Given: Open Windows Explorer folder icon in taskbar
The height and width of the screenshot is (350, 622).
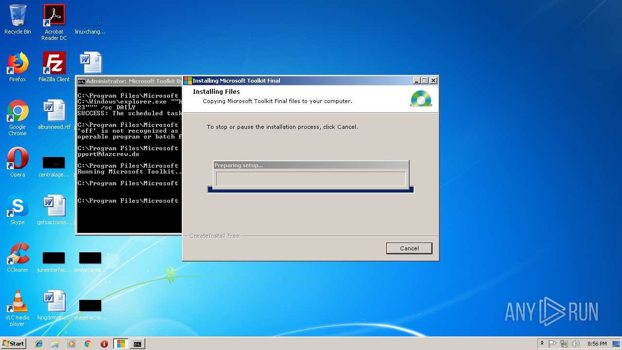Looking at the screenshot, I should pos(55,344).
